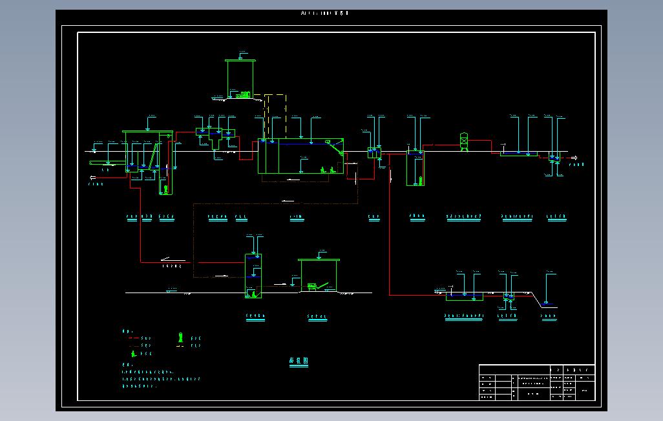Viewport: 663px width, 421px height.
Task: Select the pressure tank symbol with crossed box
Action: pyautogui.click(x=464, y=141)
